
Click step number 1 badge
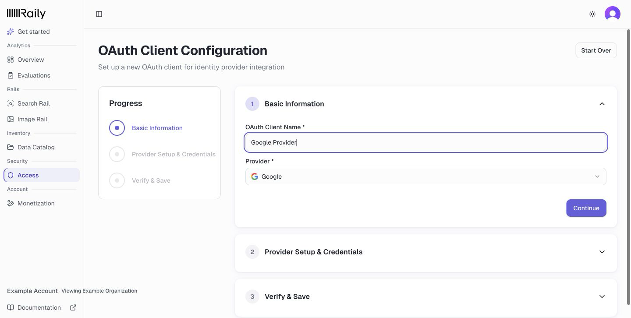tap(252, 104)
